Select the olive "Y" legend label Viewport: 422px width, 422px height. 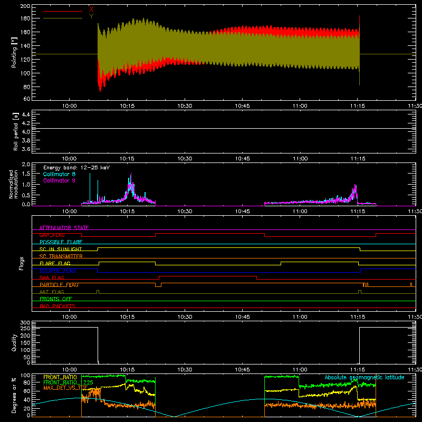click(91, 16)
